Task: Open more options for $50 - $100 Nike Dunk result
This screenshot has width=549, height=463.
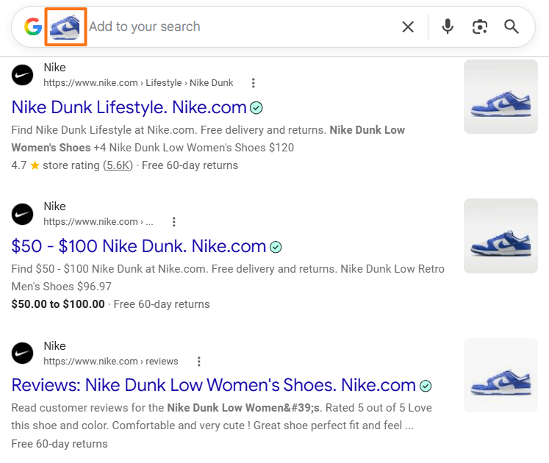Action: click(174, 222)
